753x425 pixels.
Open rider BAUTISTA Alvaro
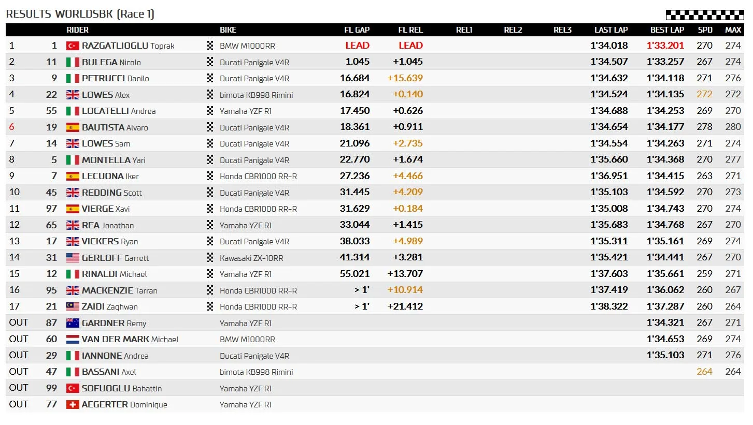click(115, 127)
